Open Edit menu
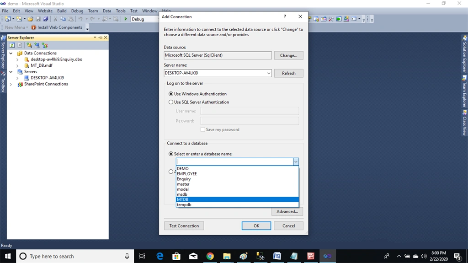Viewport: 468px width, 263px height. pyautogui.click(x=16, y=11)
